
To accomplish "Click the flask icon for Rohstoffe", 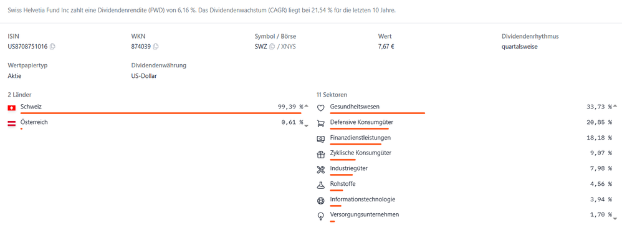I will click(321, 185).
